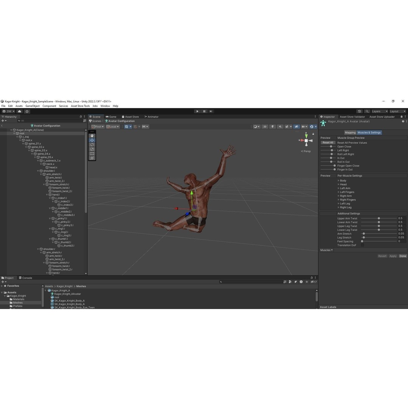This screenshot has height=408, width=408.
Task: Select head.x in the Hierarchy
Action: click(x=51, y=168)
